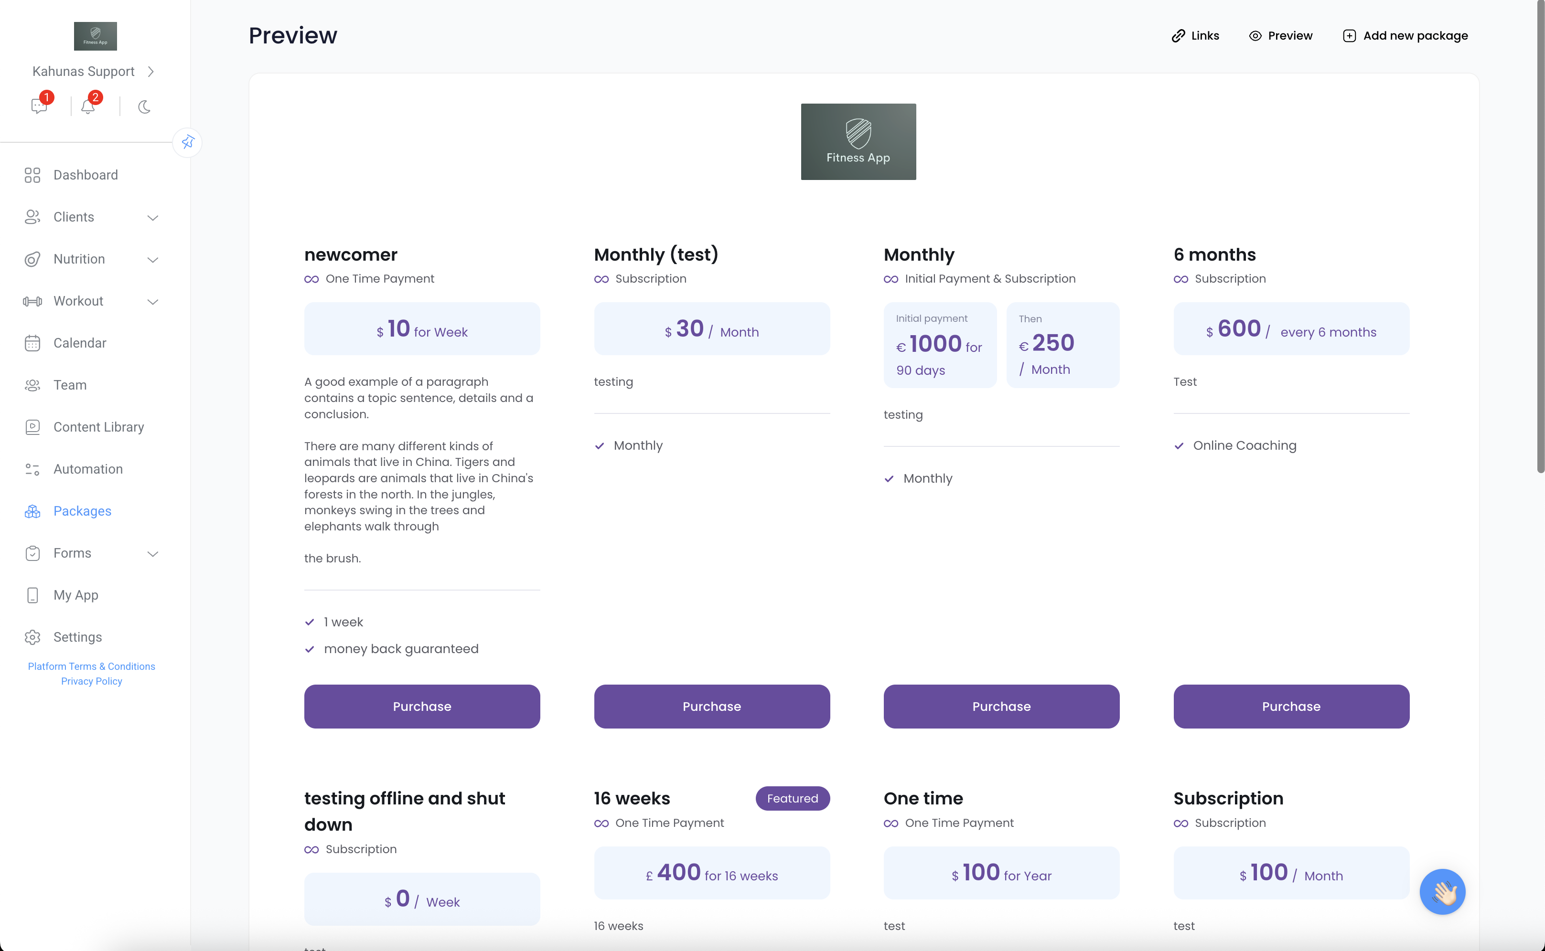The width and height of the screenshot is (1545, 951).
Task: Expand the Forms dropdown chevron
Action: (x=152, y=553)
